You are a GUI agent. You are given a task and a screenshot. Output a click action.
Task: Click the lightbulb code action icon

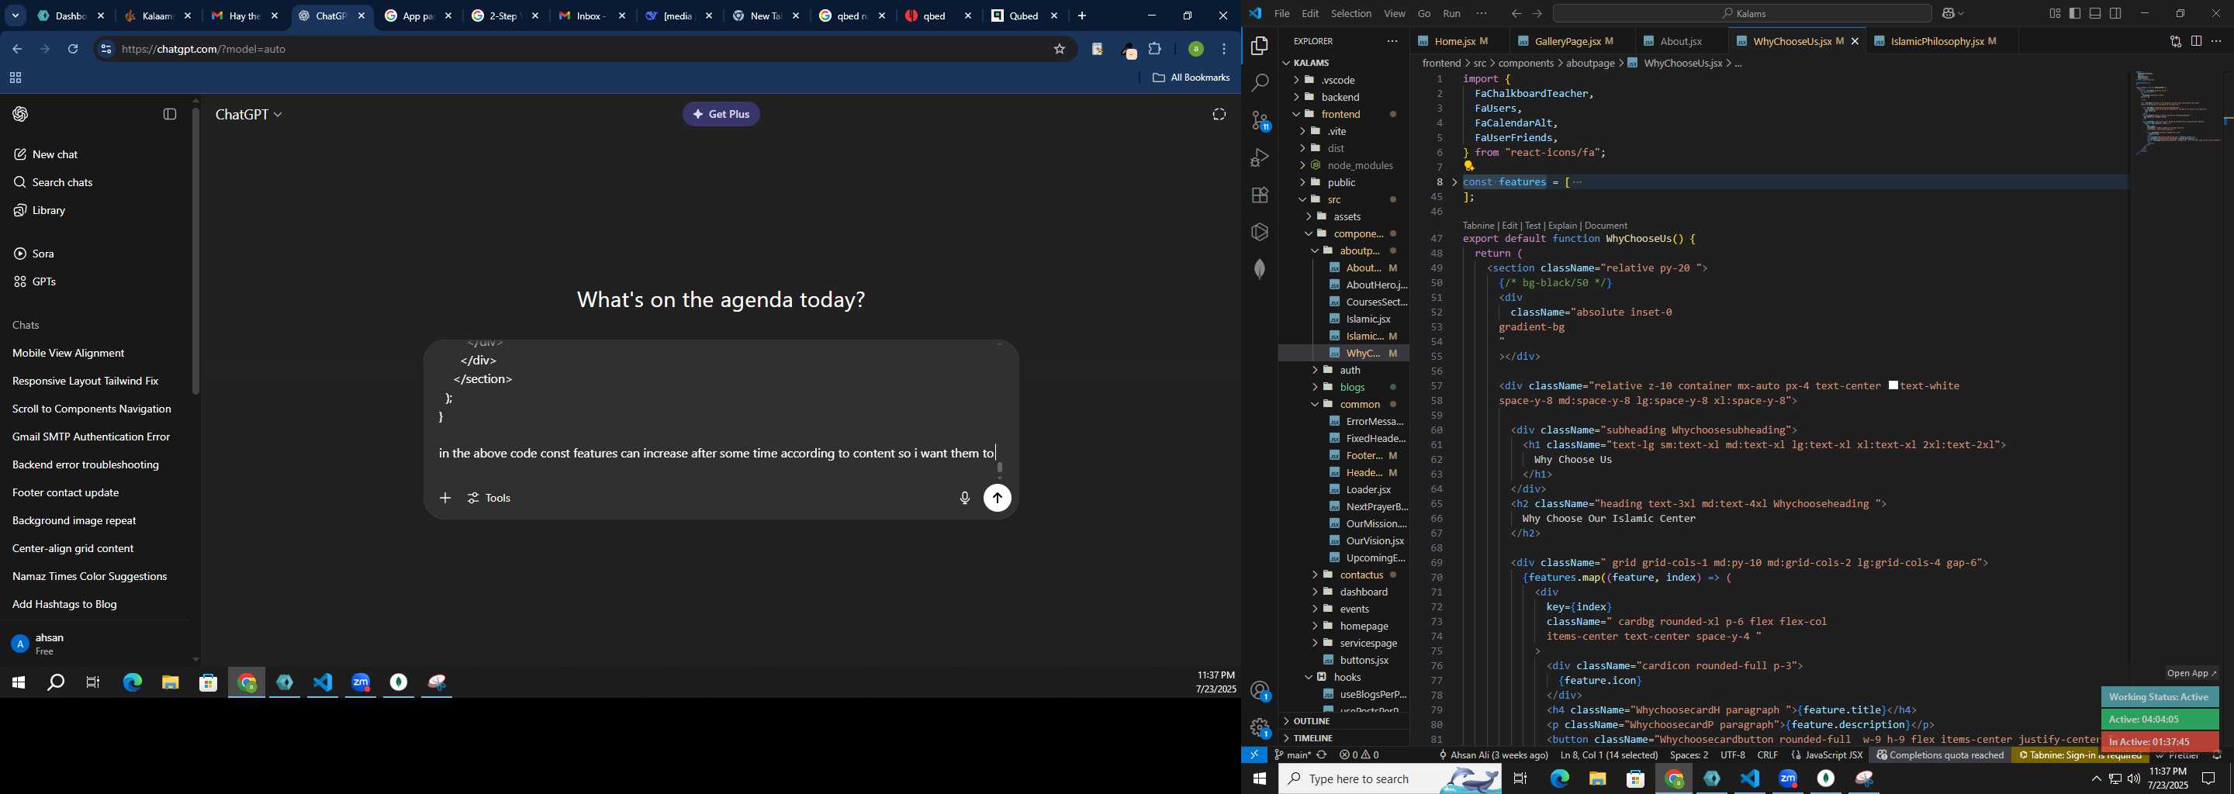tap(1468, 167)
